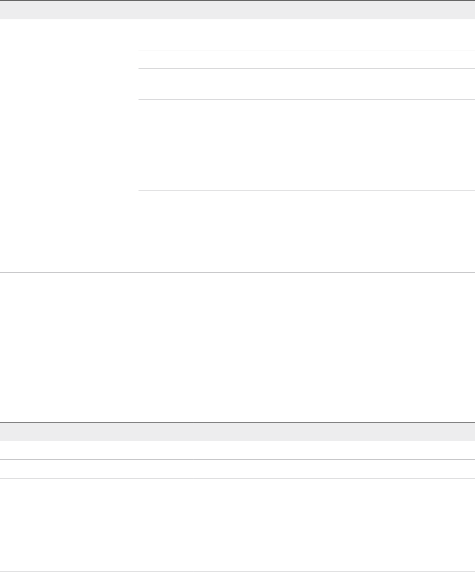Select the first blank row under the lower table header
The height and width of the screenshot is (572, 475).
pyautogui.click(x=237, y=450)
